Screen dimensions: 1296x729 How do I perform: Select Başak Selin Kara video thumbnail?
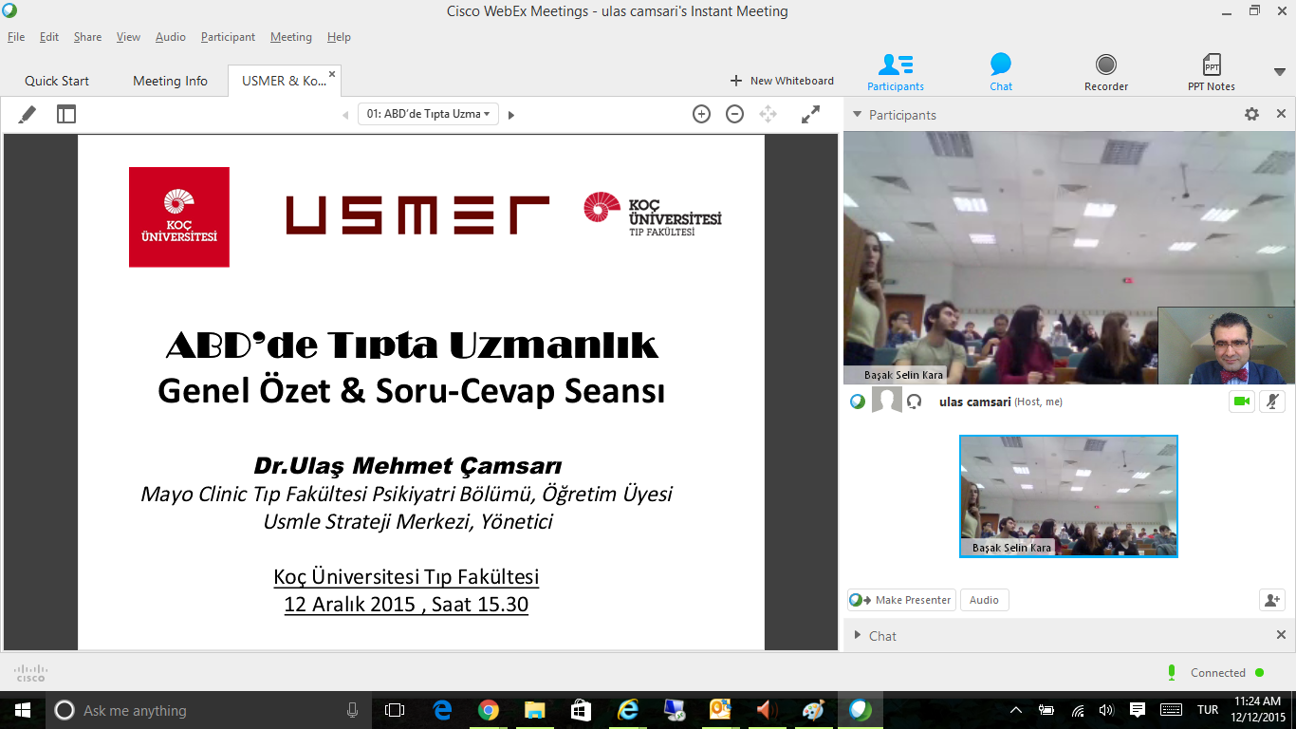[1068, 496]
